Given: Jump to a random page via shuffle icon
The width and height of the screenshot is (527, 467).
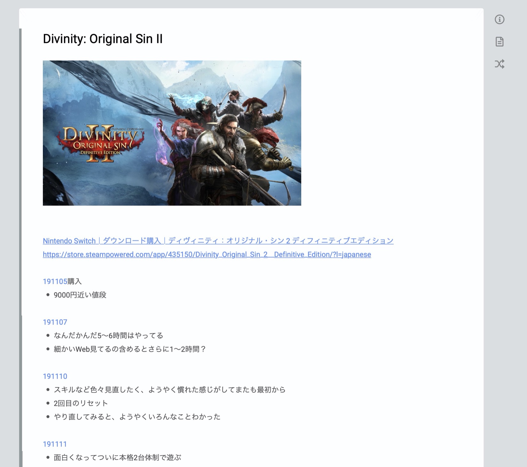Looking at the screenshot, I should point(499,64).
